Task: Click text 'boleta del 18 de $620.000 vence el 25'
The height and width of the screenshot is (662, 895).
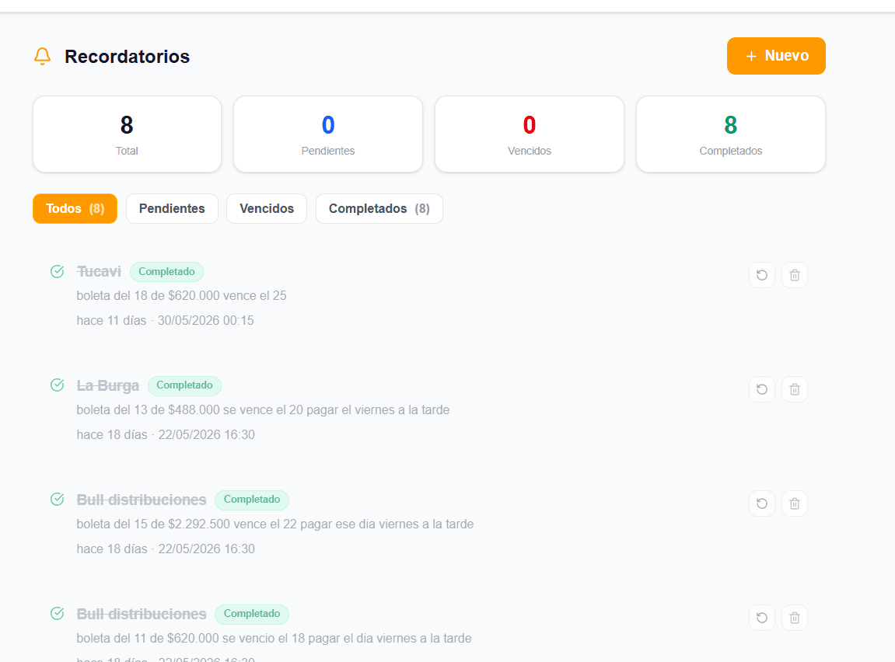Action: [181, 295]
